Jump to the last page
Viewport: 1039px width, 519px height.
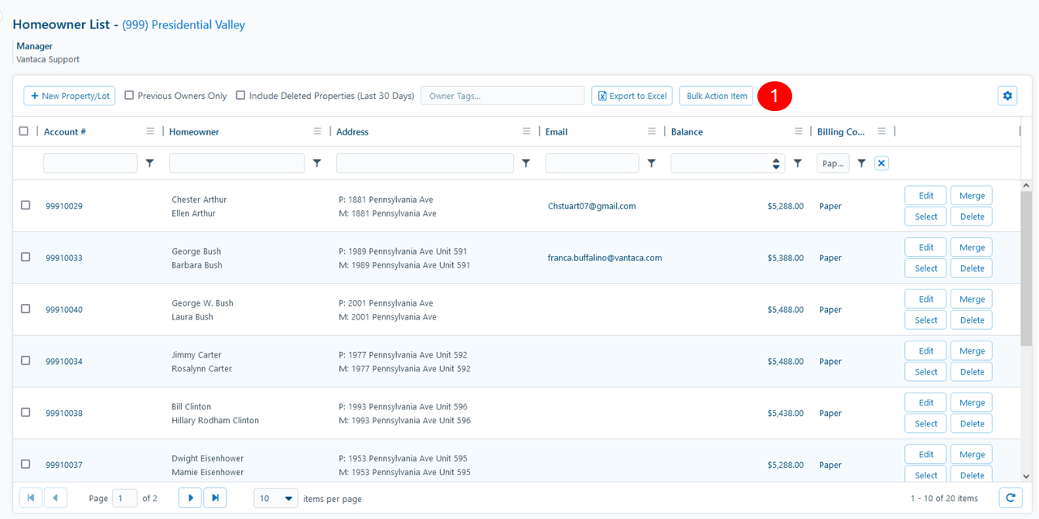pos(215,498)
